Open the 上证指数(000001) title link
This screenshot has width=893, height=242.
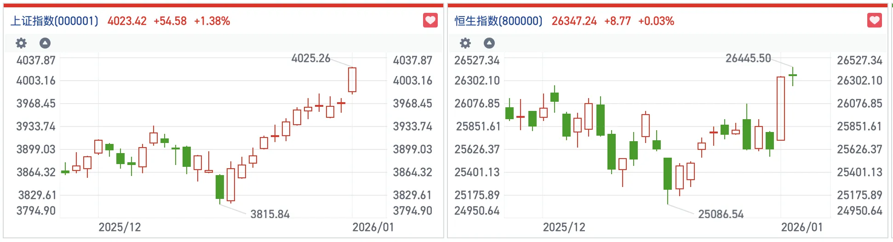coord(54,21)
